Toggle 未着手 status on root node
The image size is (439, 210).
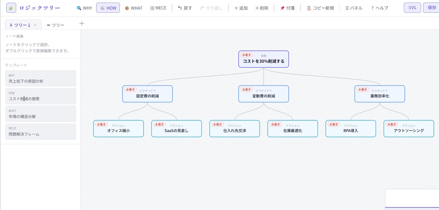pos(246,55)
